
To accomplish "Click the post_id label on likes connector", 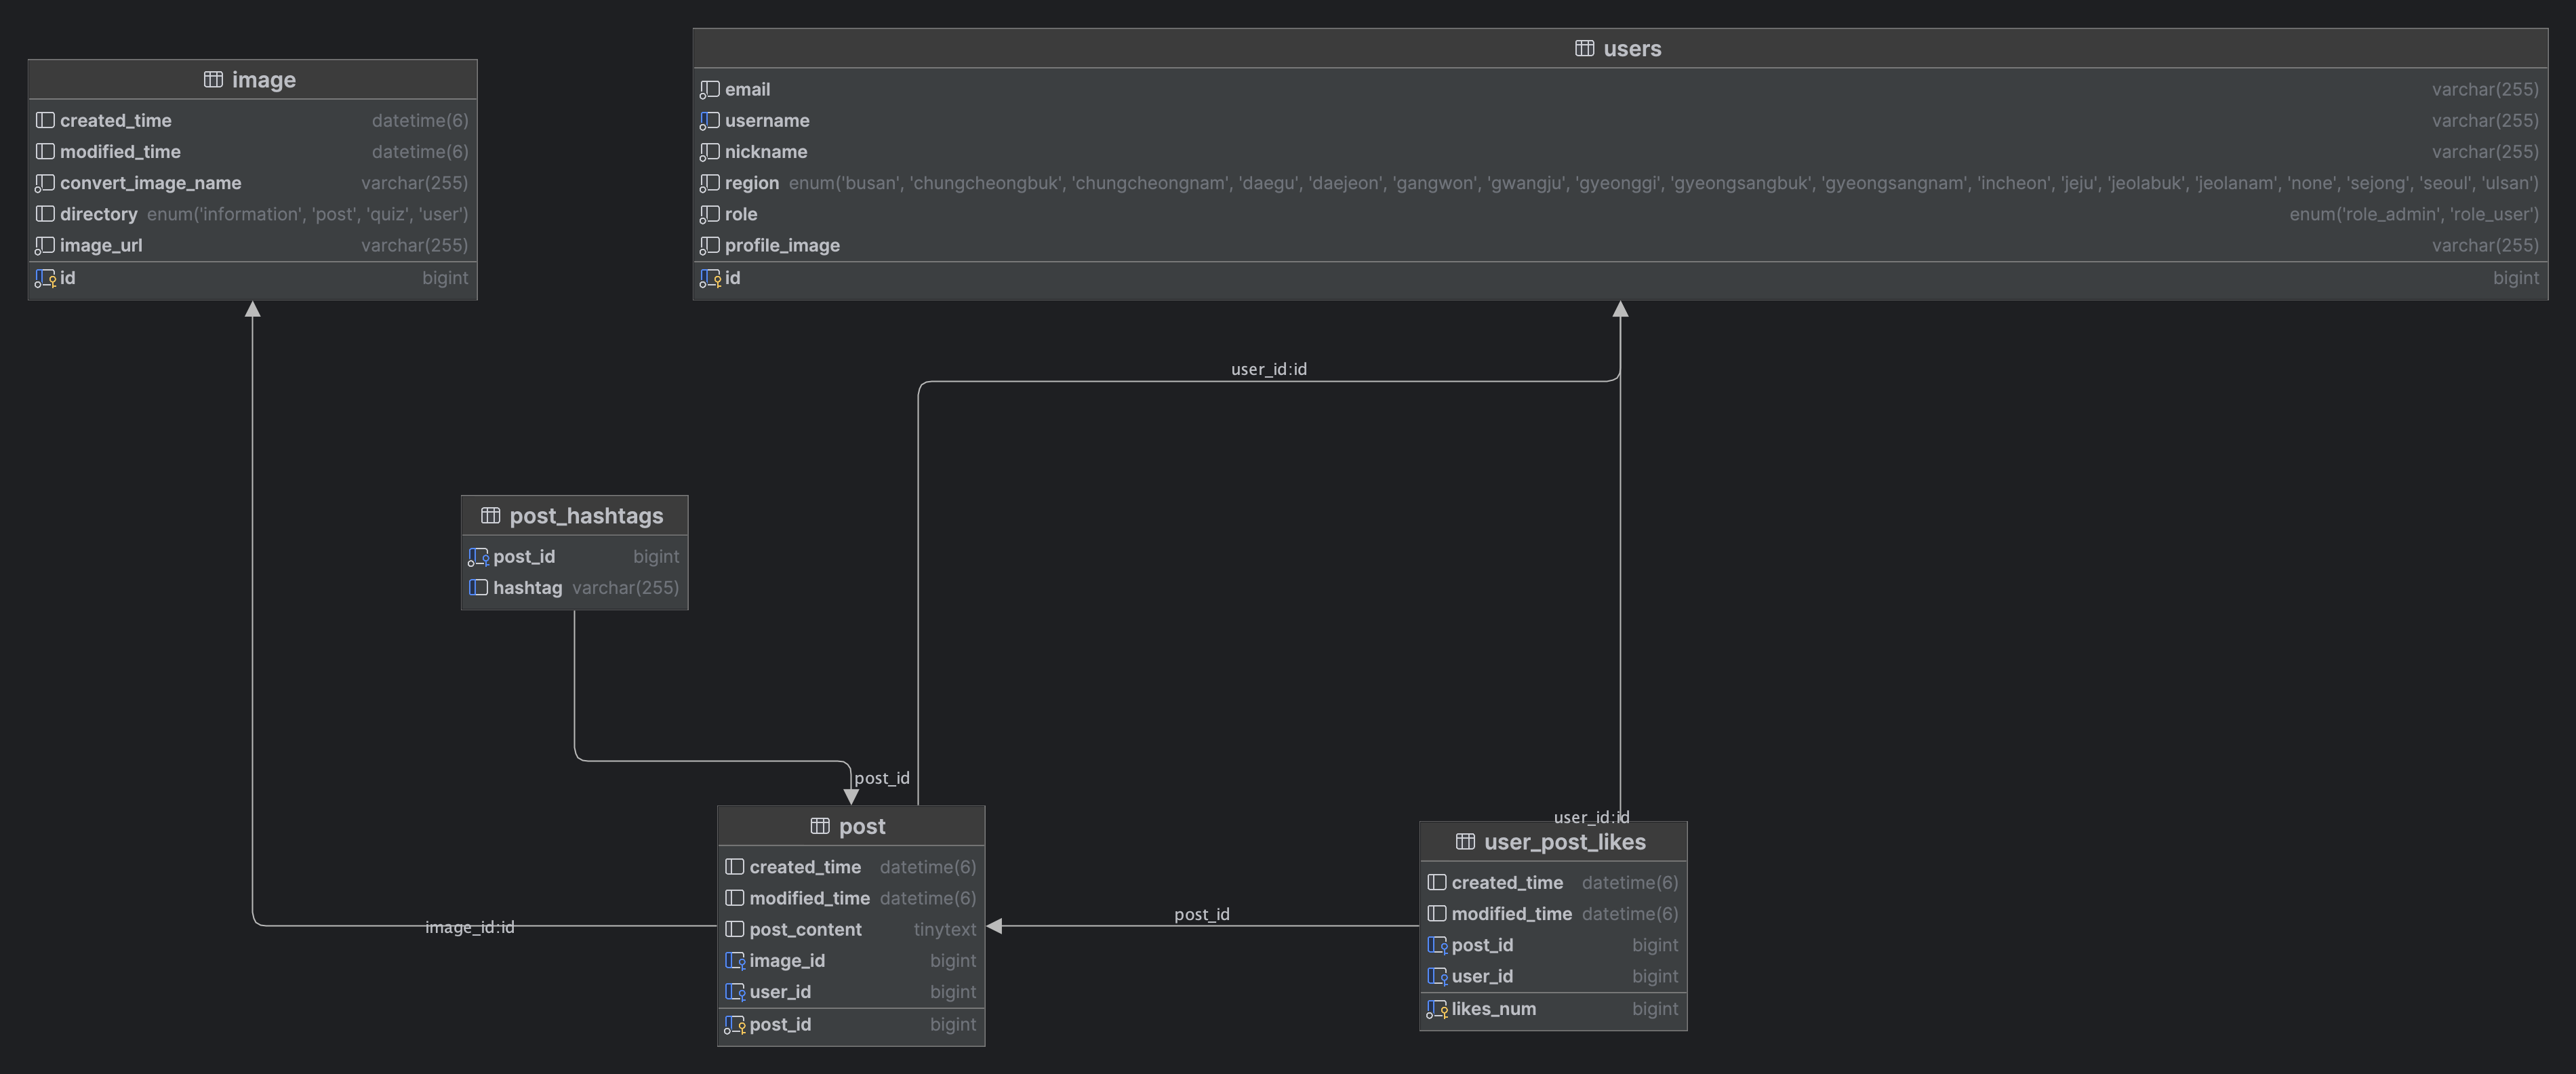I will pyautogui.click(x=1201, y=914).
